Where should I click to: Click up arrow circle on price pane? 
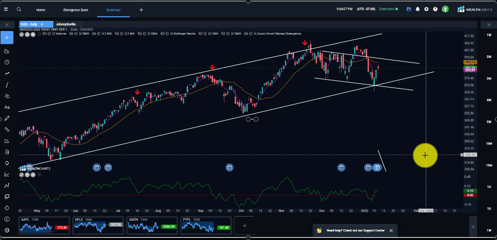click(33, 34)
